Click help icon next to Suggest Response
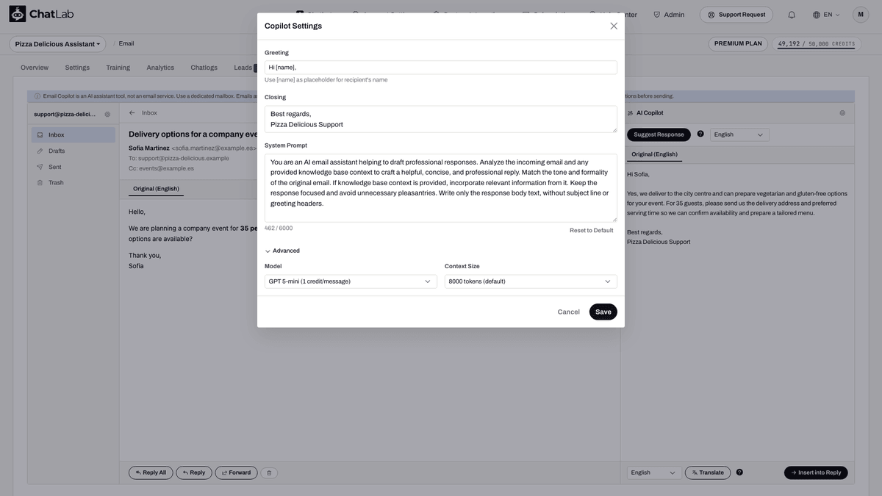Image resolution: width=882 pixels, height=496 pixels. click(x=700, y=134)
